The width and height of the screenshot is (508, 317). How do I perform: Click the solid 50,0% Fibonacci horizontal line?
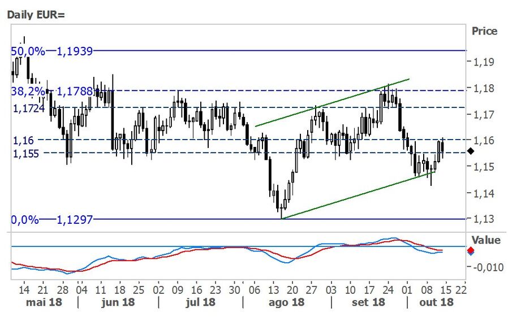coord(279,51)
